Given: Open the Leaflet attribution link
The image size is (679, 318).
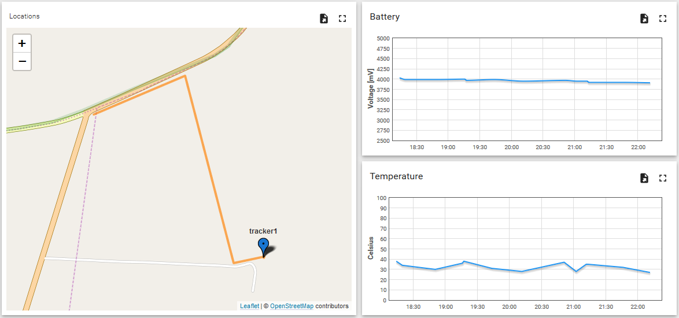Looking at the screenshot, I should click(x=249, y=306).
